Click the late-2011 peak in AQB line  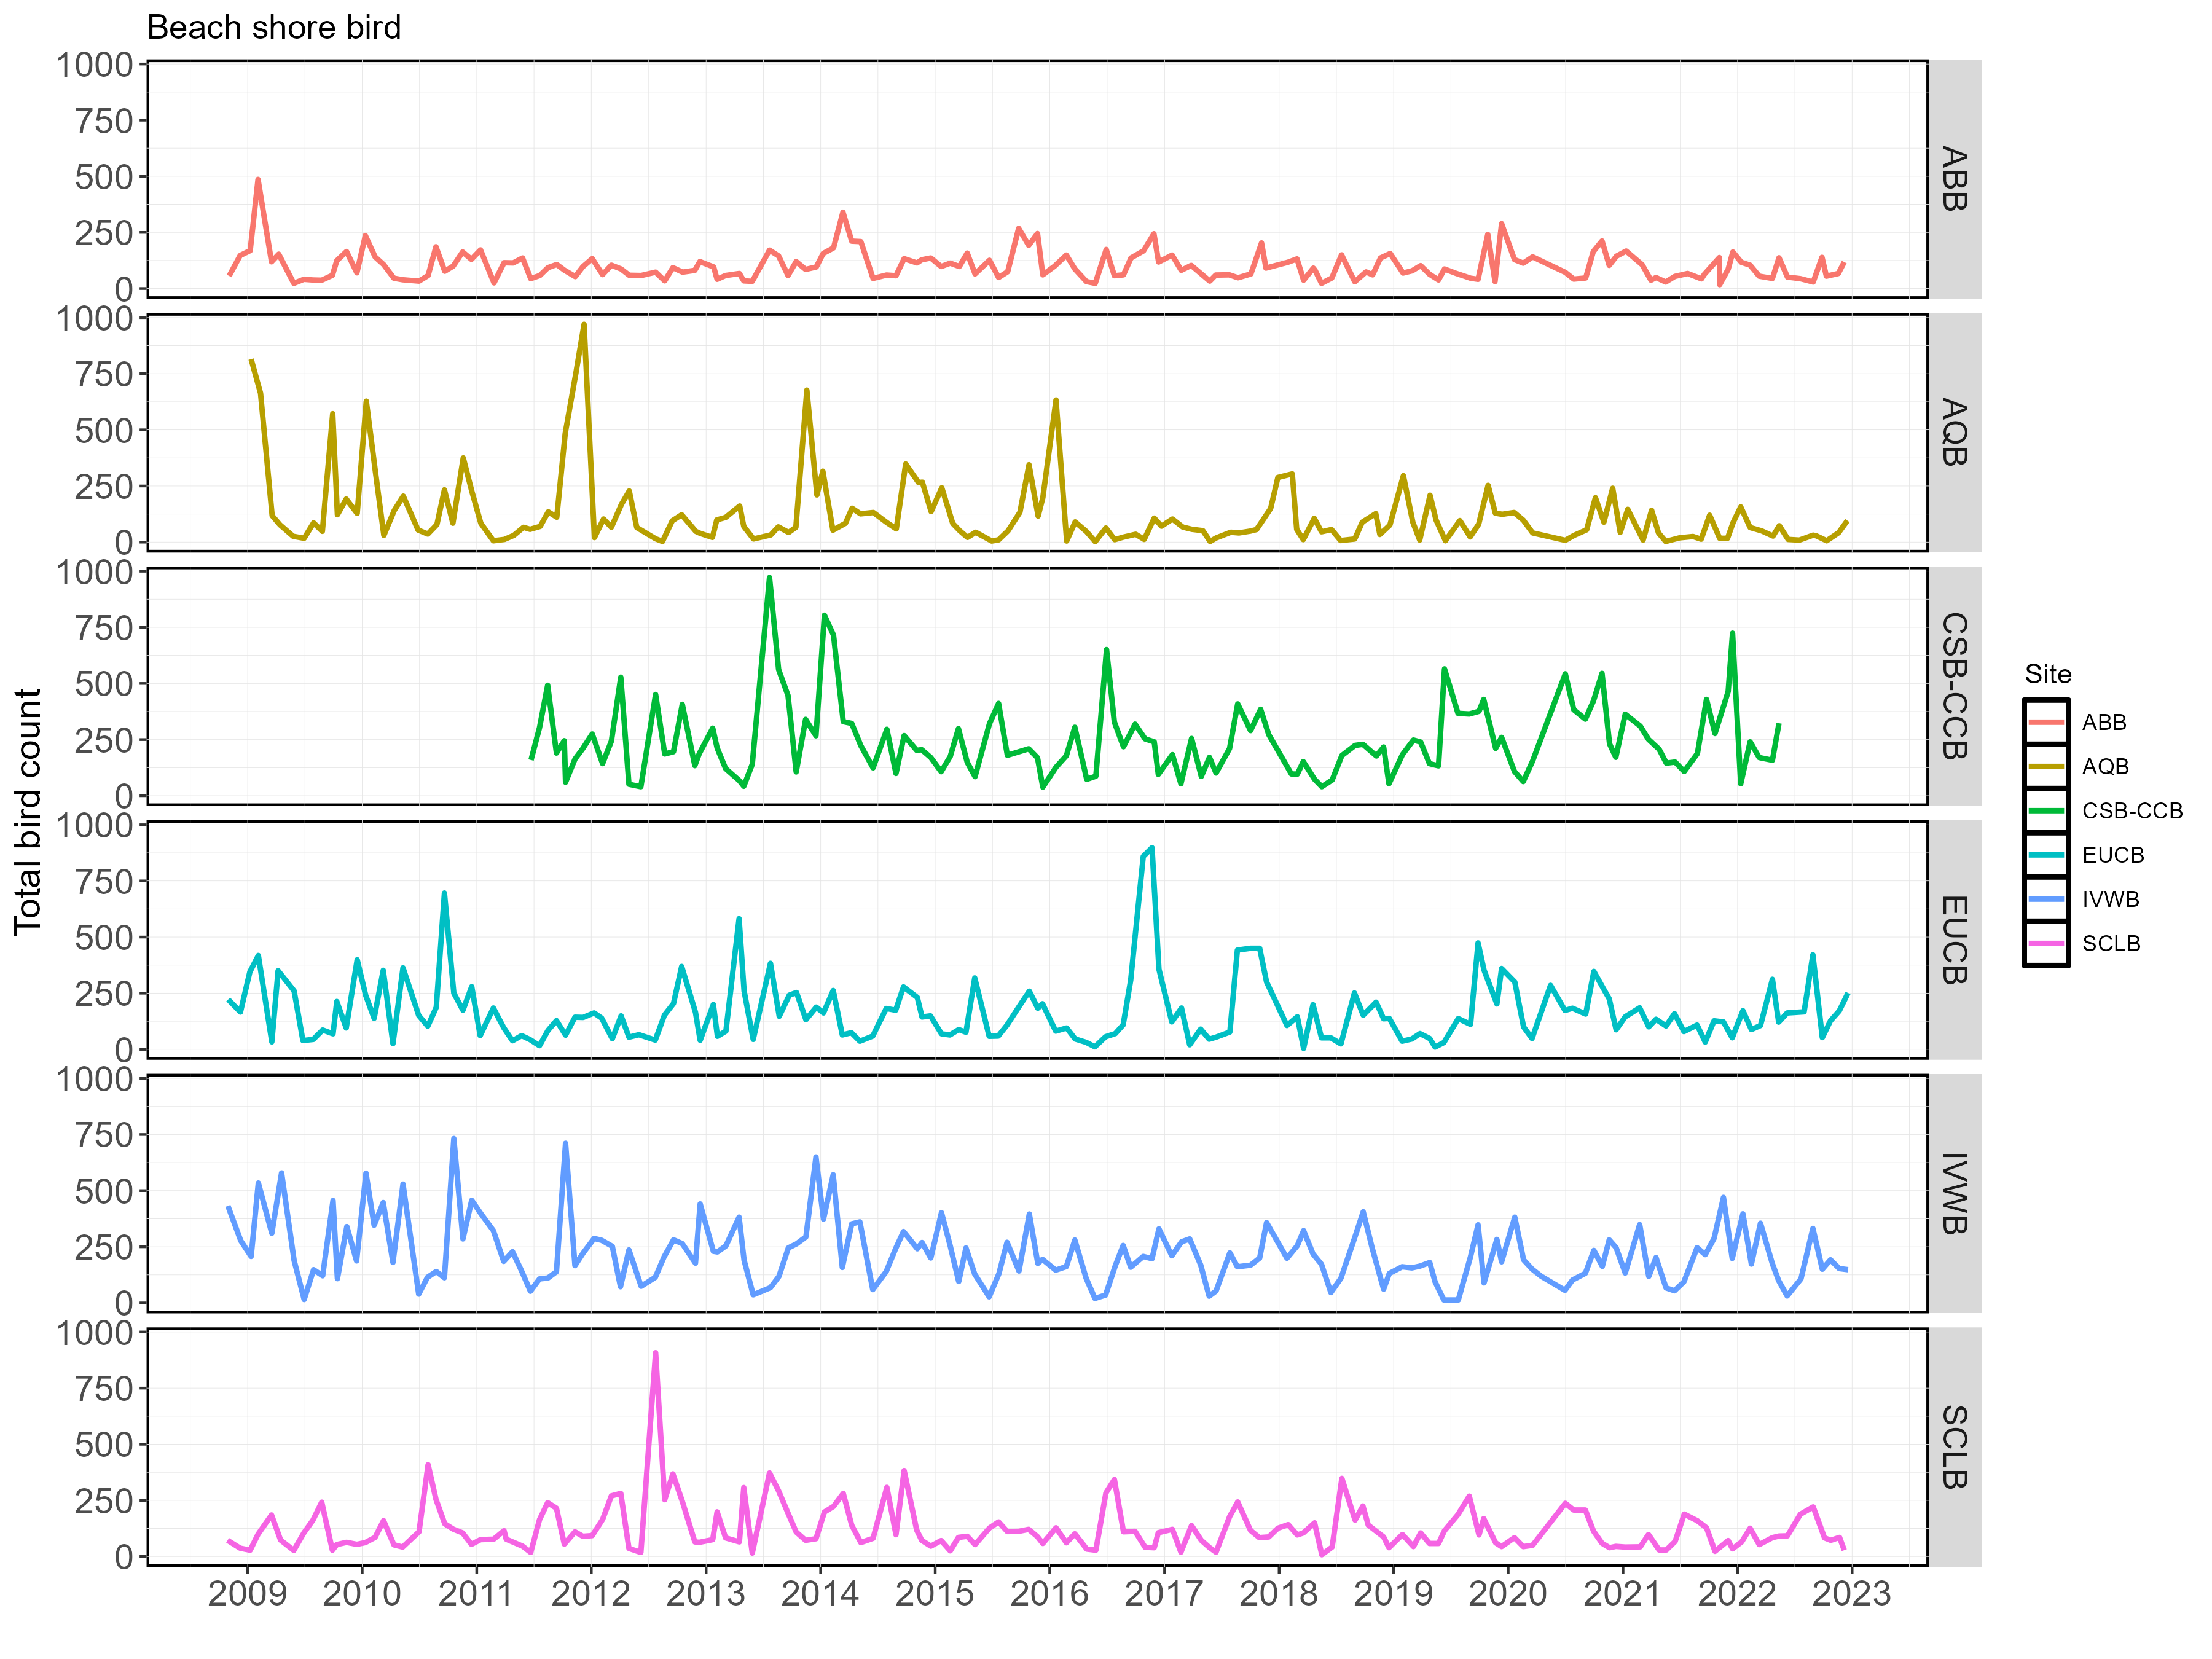584,325
